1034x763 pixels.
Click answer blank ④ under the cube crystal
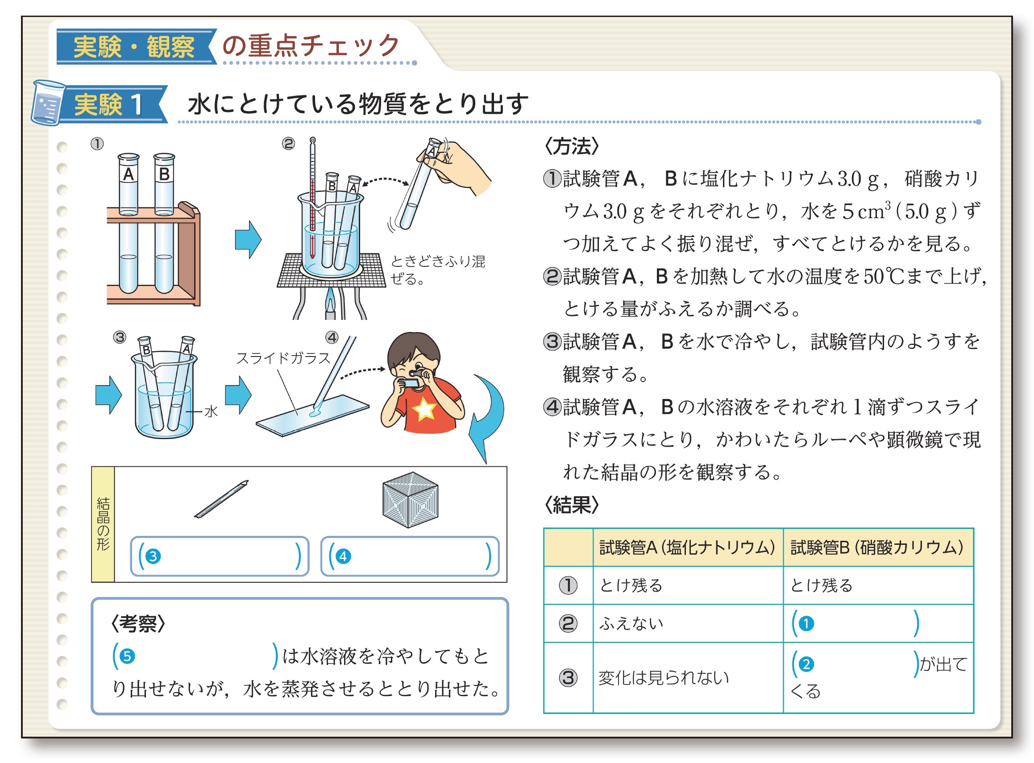410,556
